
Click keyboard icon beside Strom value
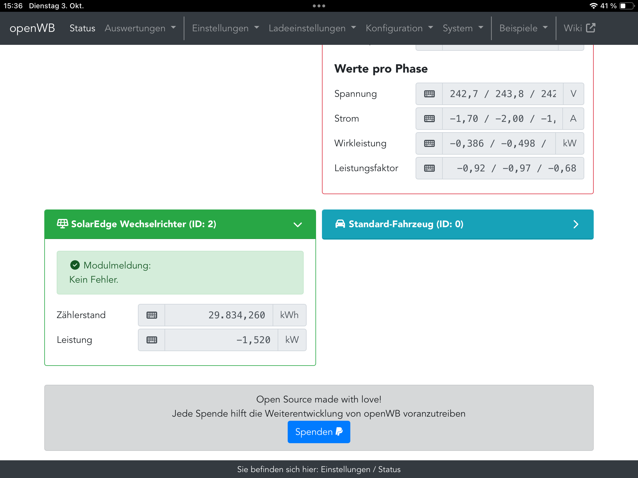point(429,119)
